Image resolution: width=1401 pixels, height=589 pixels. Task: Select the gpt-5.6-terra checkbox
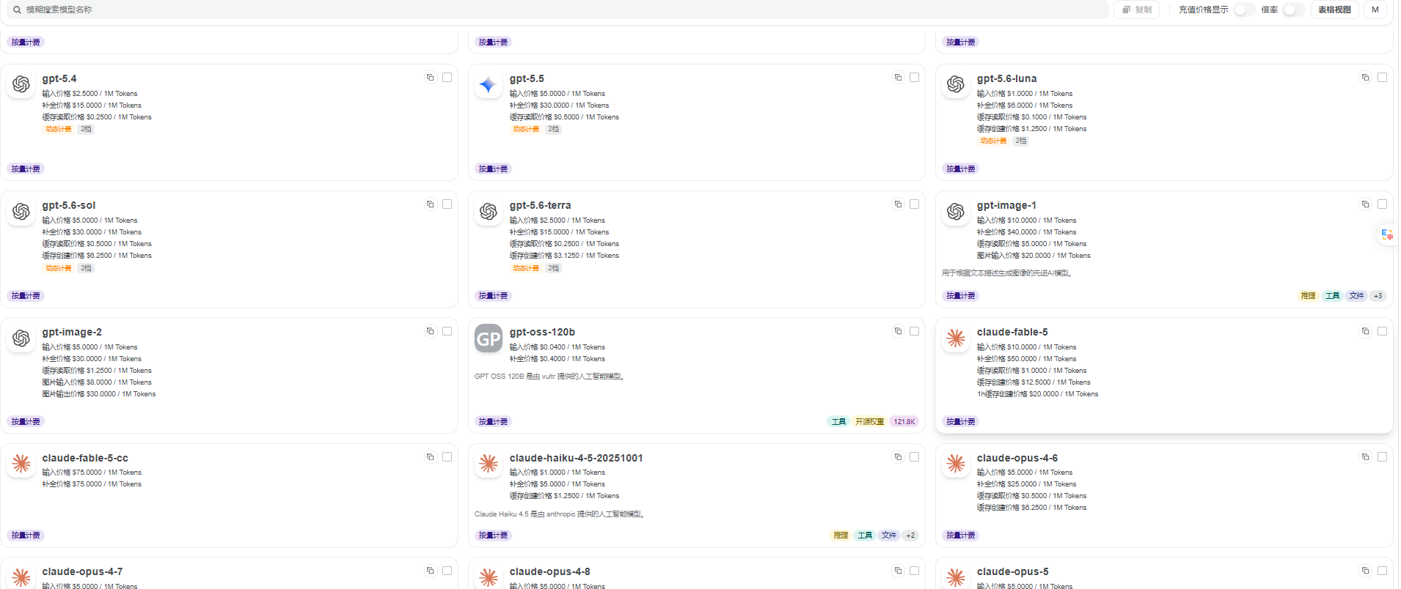[x=914, y=204]
